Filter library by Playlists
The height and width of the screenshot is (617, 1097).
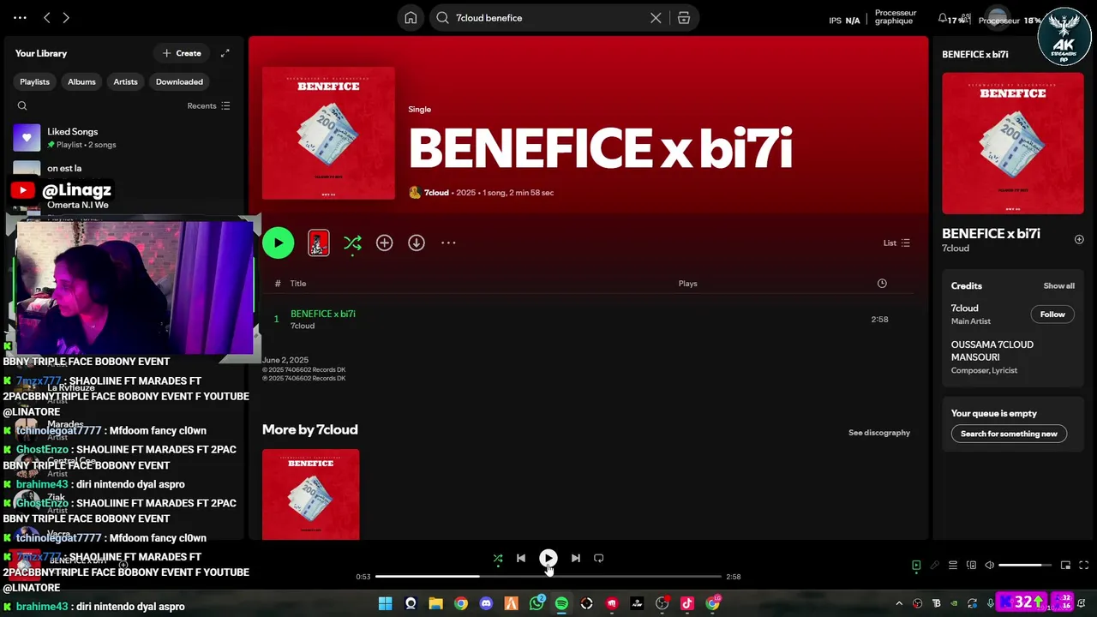(34, 81)
